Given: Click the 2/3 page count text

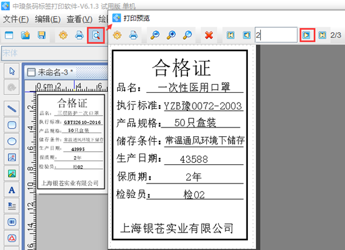Looking at the screenshot, I should pos(336,35).
